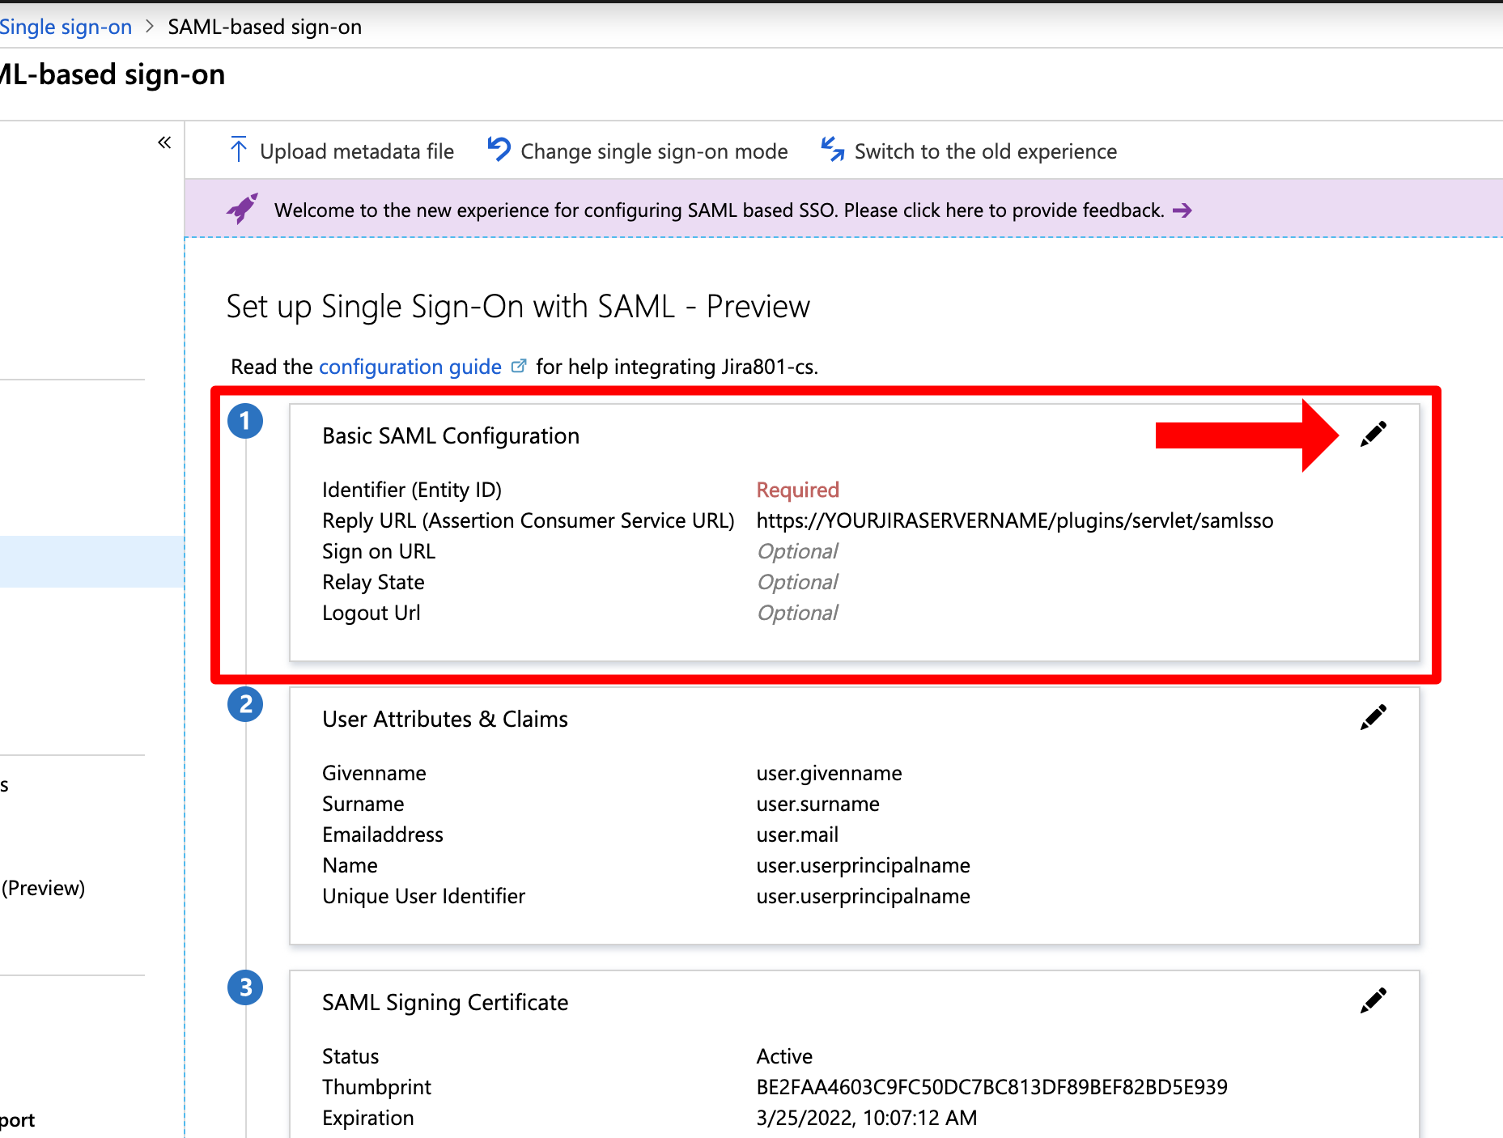The height and width of the screenshot is (1138, 1503).
Task: Click Switch to the old experience
Action: [985, 151]
